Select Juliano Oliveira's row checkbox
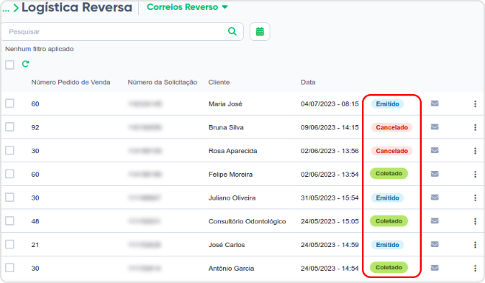Viewport: 485px width, 283px height. point(9,198)
